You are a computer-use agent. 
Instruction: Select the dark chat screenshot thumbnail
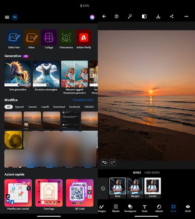coord(71,120)
